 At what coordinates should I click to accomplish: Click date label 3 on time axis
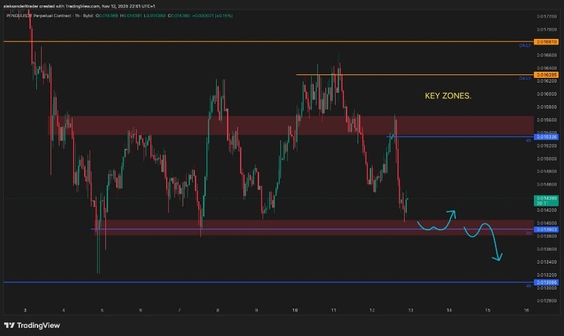[25, 310]
